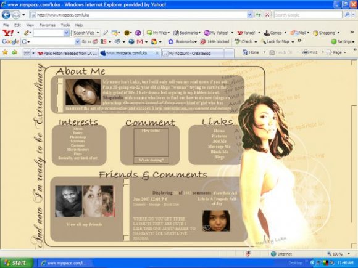This screenshot has height=268, width=358.
Task: Open the Tools menu
Action: [65, 25]
